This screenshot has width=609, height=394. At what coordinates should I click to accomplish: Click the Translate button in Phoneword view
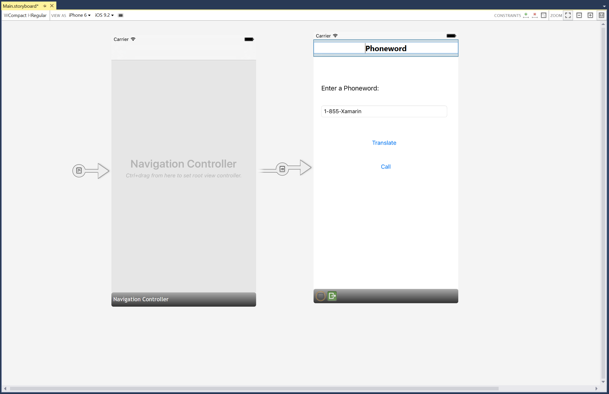[x=384, y=143]
